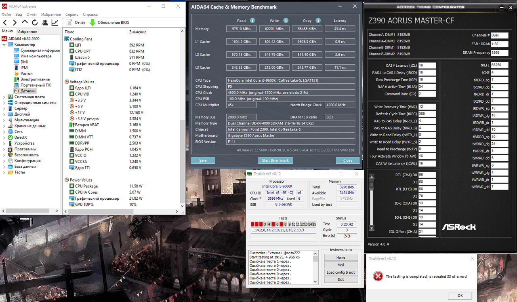Expand the DirectX tree node
The image size is (517, 302).
point(4,137)
